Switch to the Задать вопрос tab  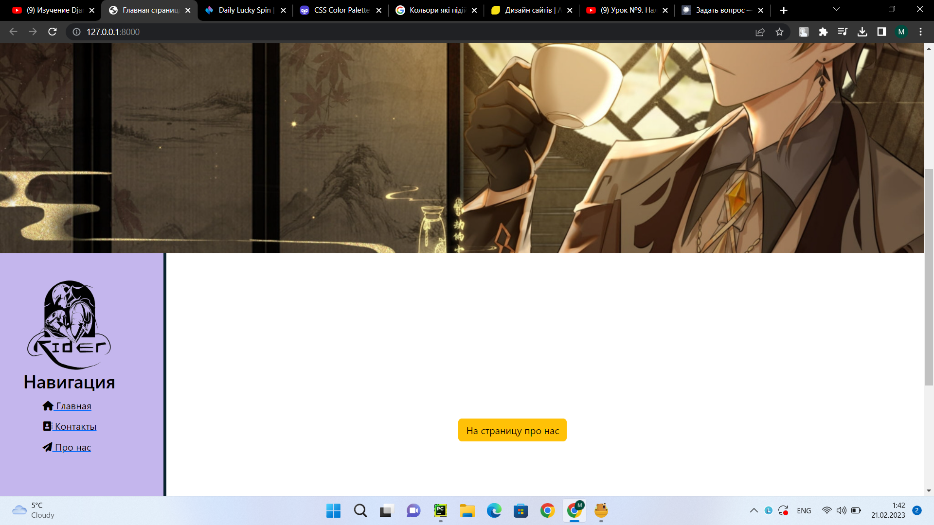(x=723, y=10)
